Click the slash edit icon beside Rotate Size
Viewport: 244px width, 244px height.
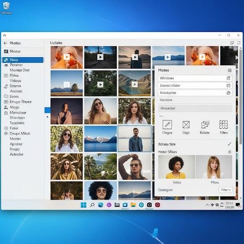(x=230, y=144)
